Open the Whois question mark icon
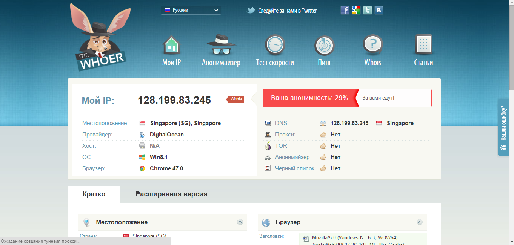 tap(372, 45)
